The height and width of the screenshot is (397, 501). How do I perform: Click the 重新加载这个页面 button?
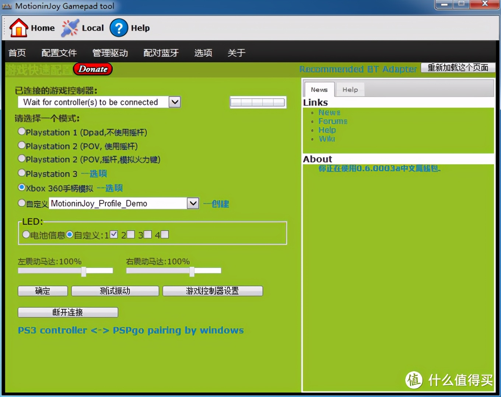(x=458, y=67)
